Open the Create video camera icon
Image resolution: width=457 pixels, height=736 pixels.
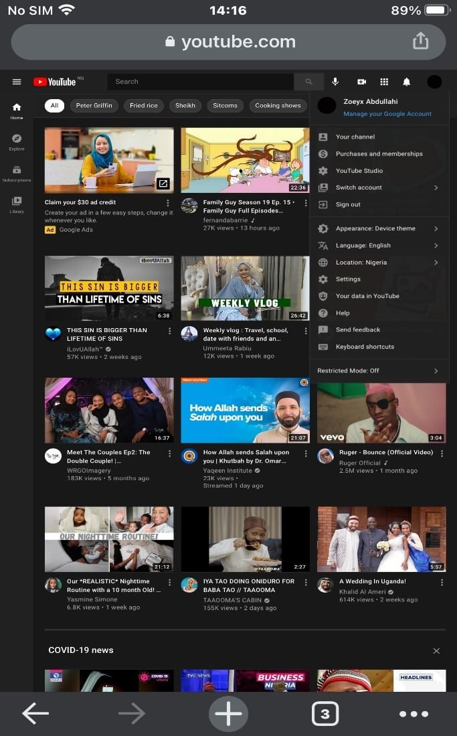(361, 82)
